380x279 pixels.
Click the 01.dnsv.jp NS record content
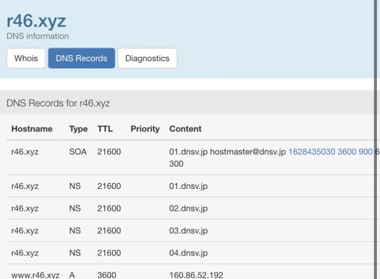[188, 186]
